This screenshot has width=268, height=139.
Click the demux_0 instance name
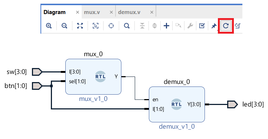point(177,82)
